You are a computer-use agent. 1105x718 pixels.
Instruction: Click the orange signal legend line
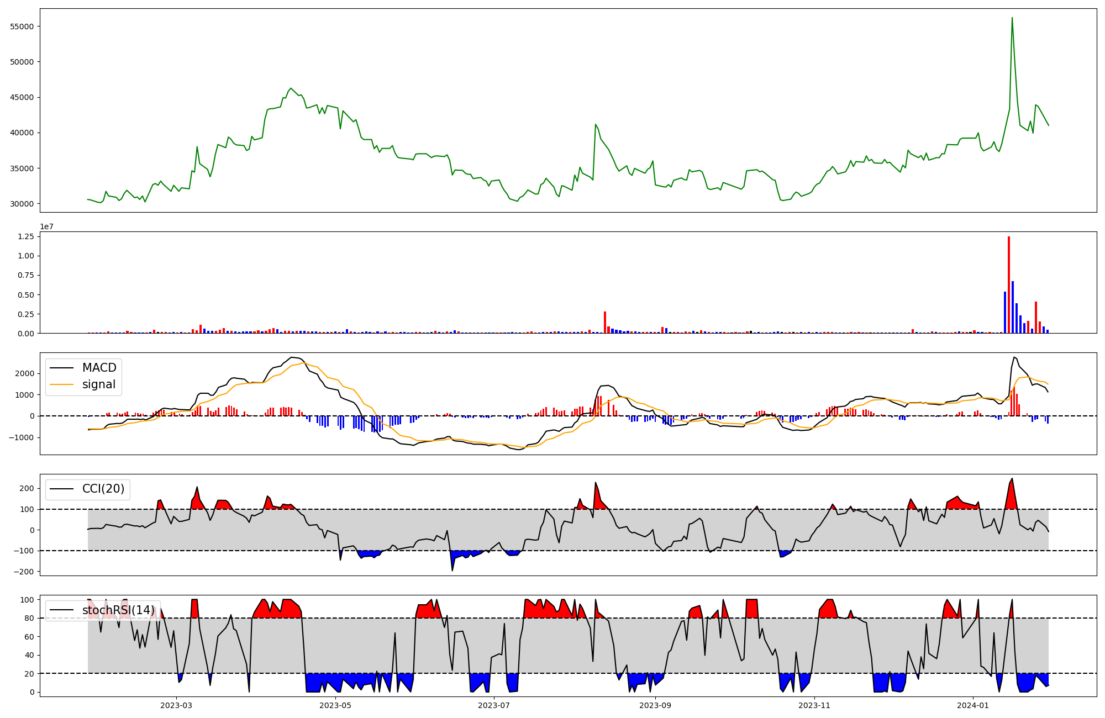62,384
